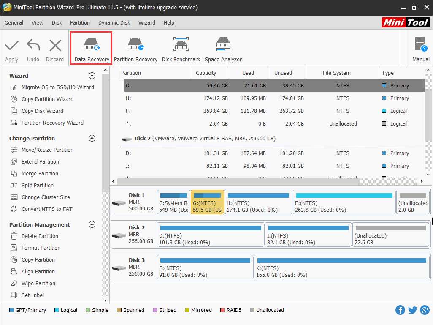Select the I: partition row
433x325 pixels.
click(x=274, y=166)
